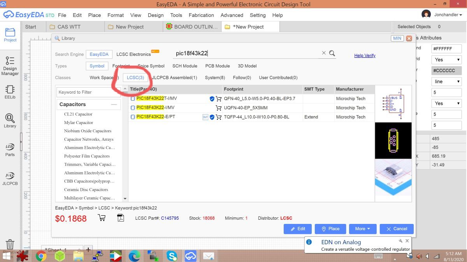Click the EasyEDA logo
The height and width of the screenshot is (262, 467).
click(28, 15)
